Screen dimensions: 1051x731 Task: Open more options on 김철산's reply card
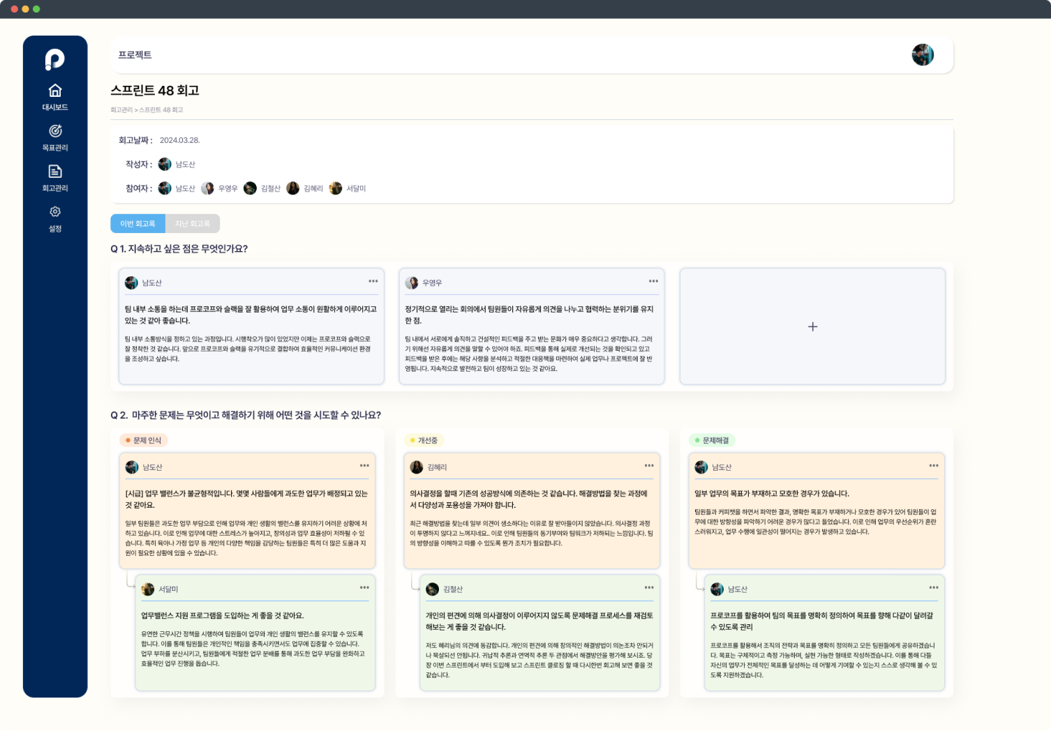(x=649, y=587)
